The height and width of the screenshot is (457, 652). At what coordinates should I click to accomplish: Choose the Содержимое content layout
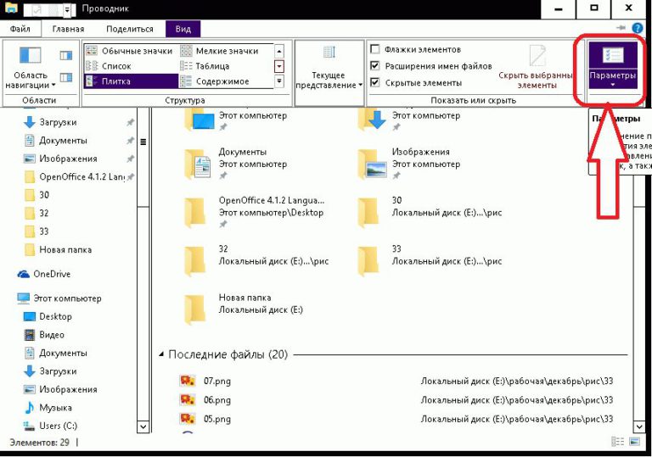click(x=215, y=81)
